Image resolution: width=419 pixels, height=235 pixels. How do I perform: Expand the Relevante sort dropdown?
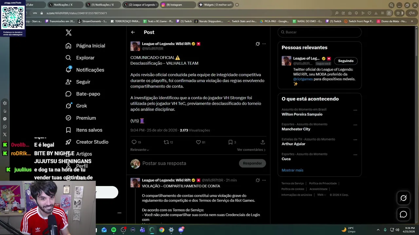140,150
